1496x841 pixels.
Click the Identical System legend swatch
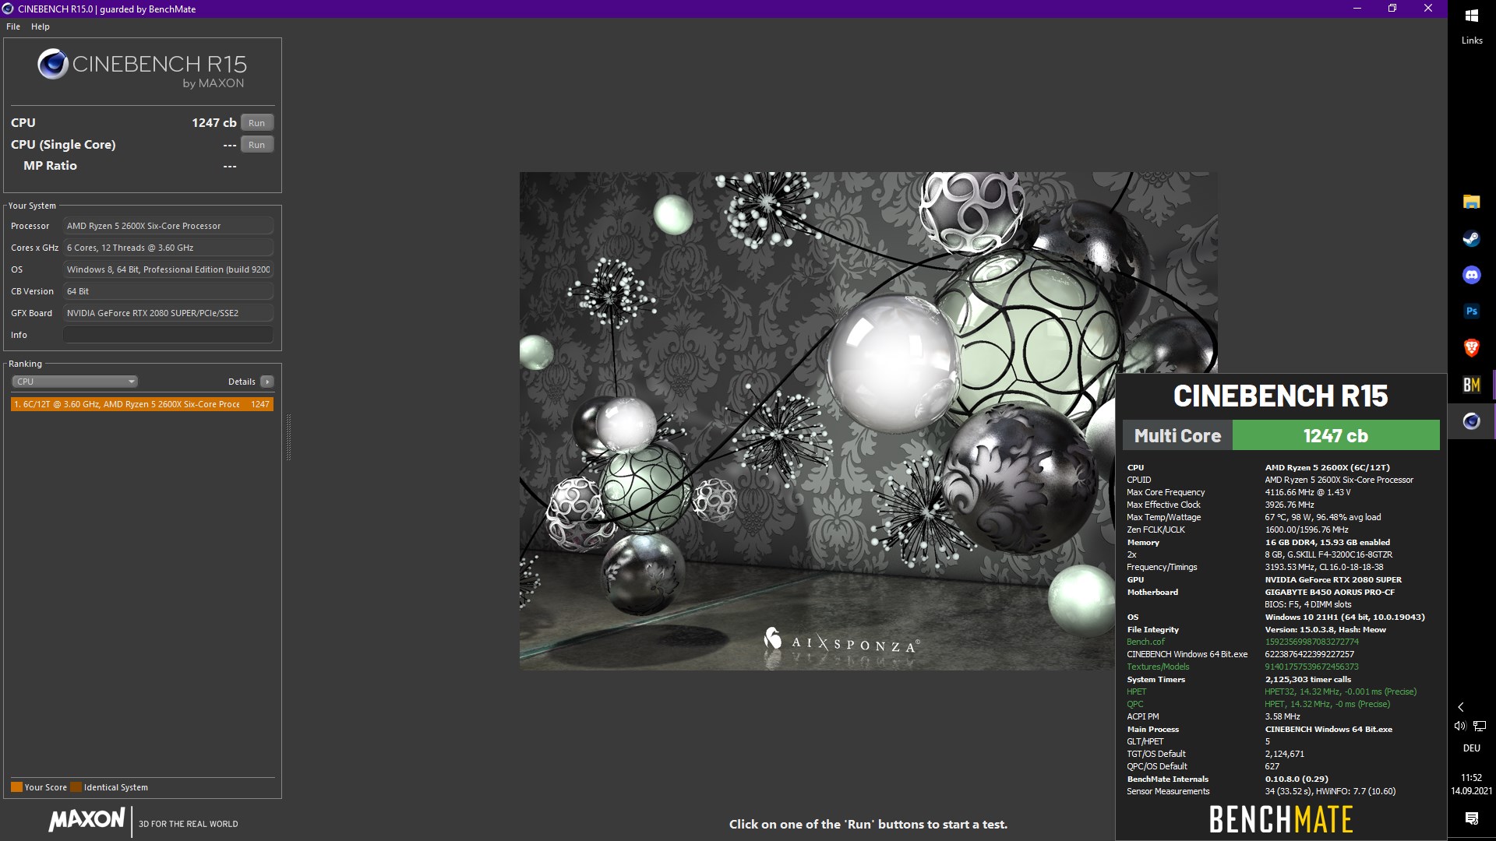tap(76, 786)
